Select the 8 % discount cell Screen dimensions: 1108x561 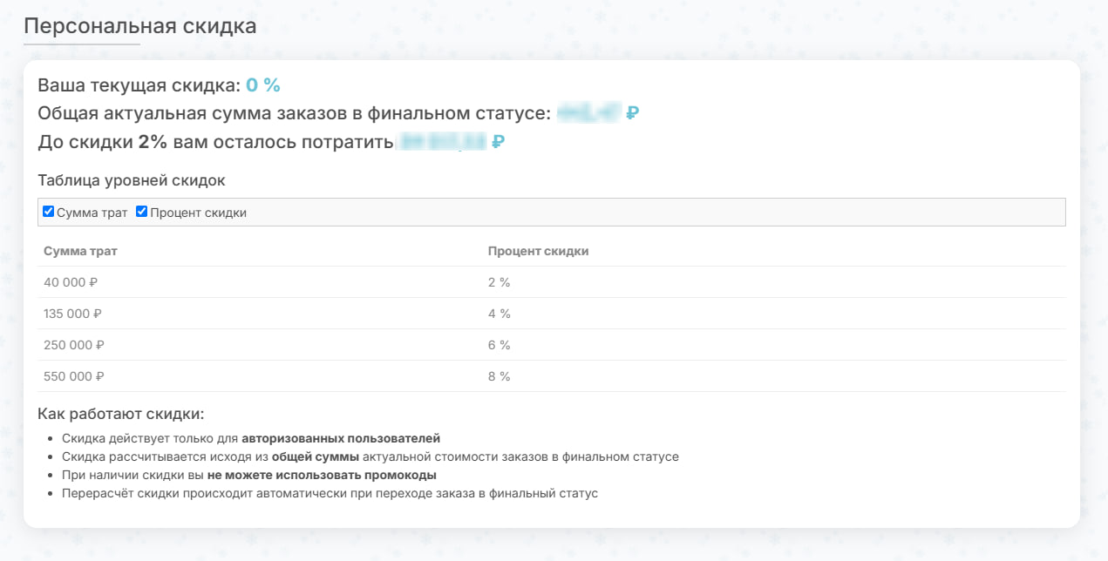(499, 376)
